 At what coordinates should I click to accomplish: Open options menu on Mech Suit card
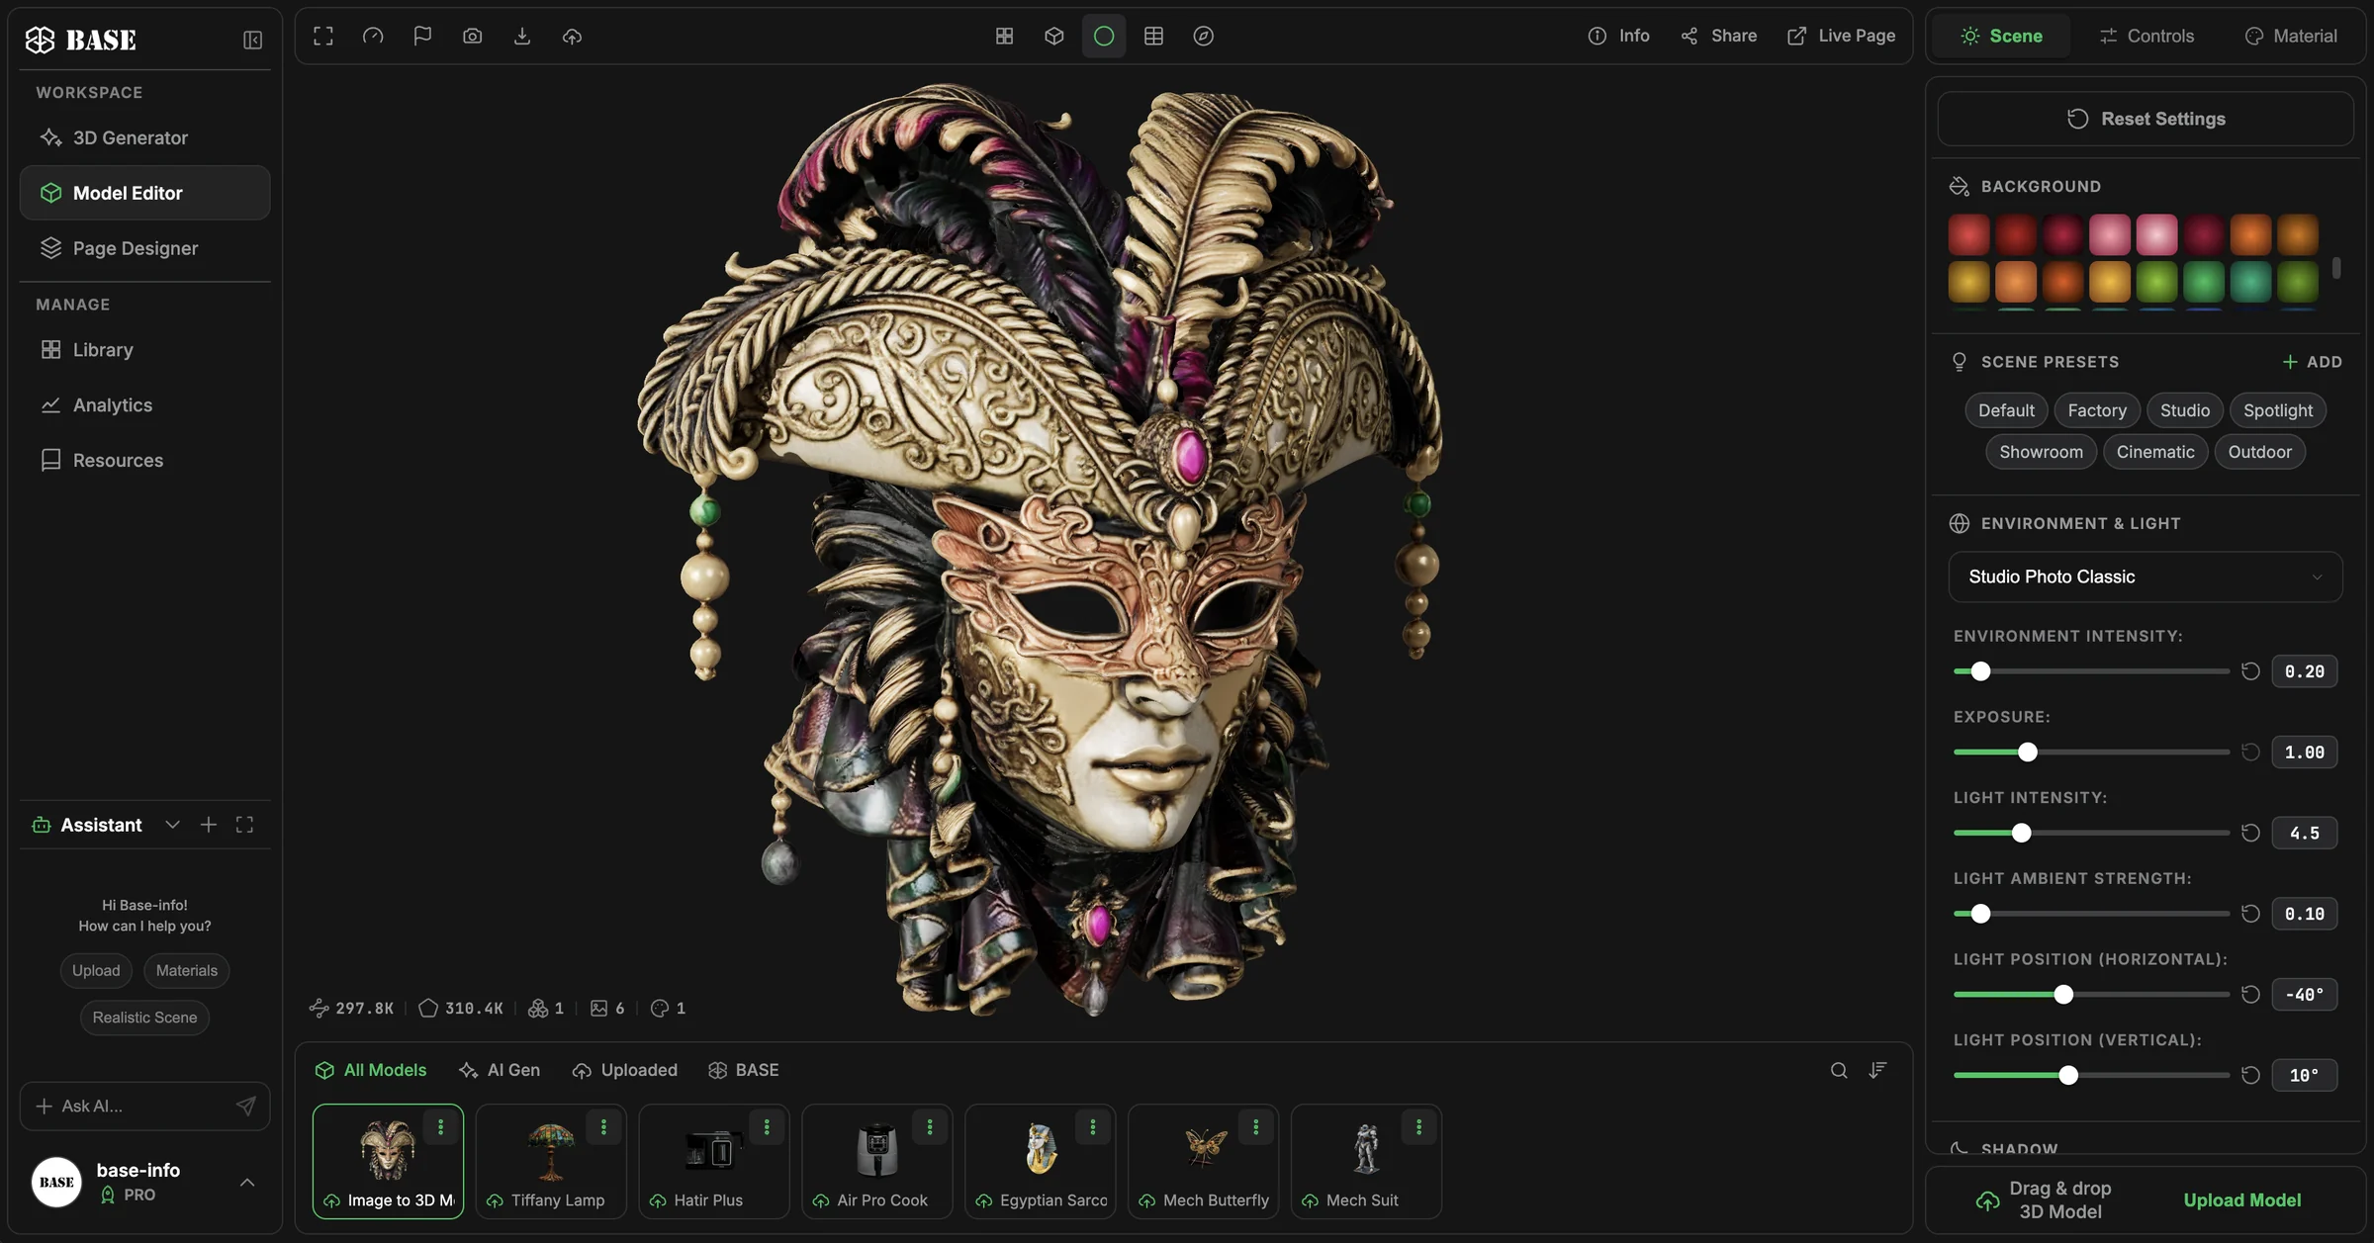click(x=1418, y=1126)
